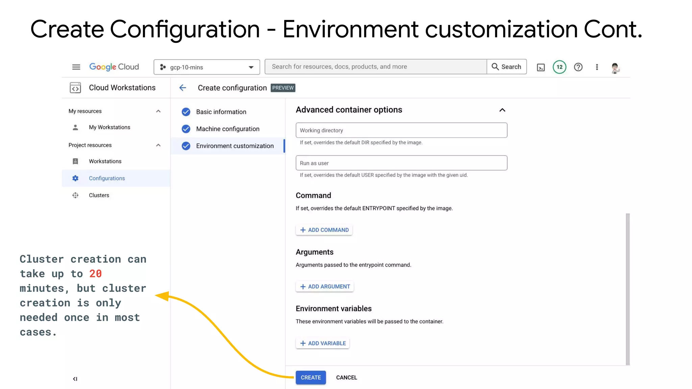Open the user account avatar
Image resolution: width=692 pixels, height=389 pixels.
(615, 68)
